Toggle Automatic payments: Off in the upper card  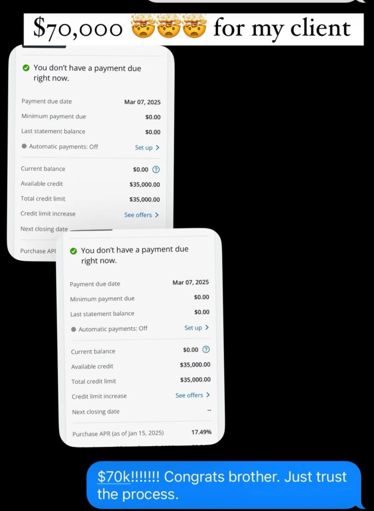(x=63, y=146)
